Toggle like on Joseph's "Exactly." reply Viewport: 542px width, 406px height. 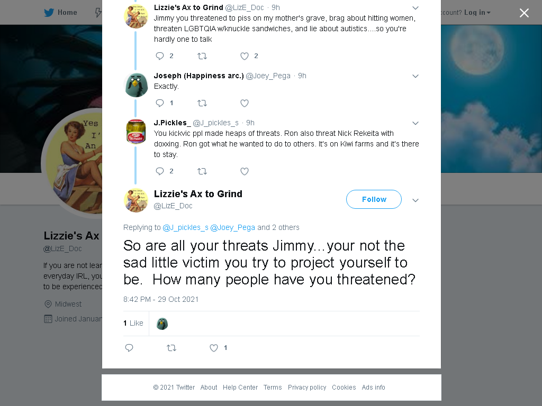[x=245, y=103]
